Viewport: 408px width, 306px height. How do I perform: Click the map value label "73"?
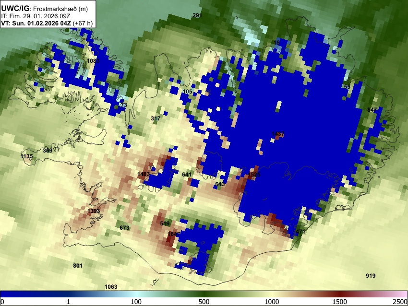pos(124,105)
